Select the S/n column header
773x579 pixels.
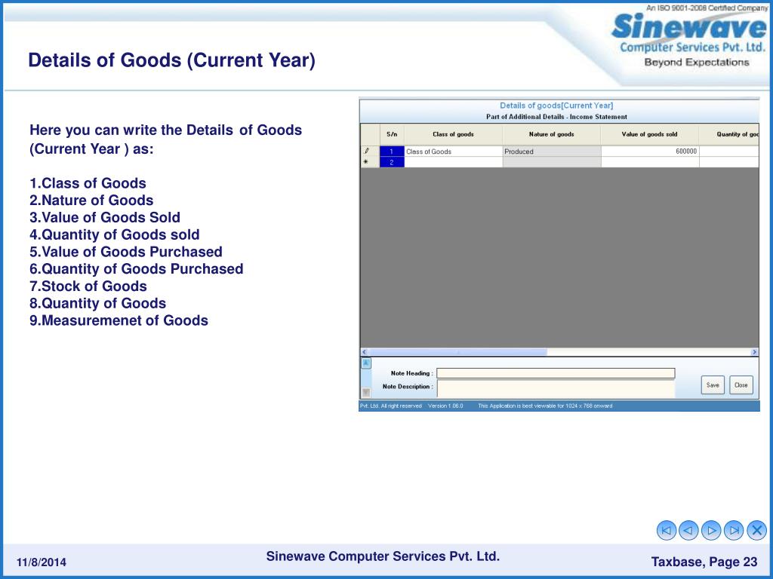pos(392,134)
